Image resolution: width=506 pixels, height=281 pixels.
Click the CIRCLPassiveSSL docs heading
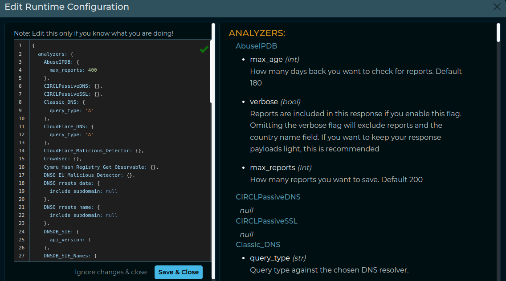point(266,221)
